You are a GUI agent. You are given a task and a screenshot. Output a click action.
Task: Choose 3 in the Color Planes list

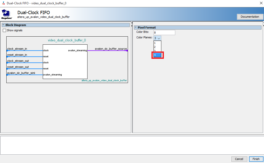pos(157,51)
